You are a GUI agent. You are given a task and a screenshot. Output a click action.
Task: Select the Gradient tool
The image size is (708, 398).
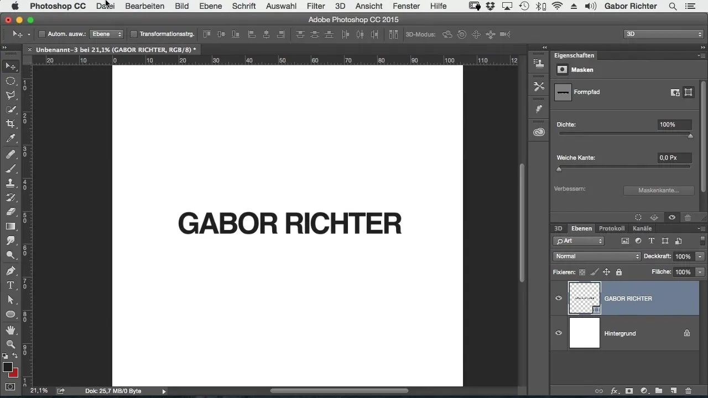[x=11, y=226]
